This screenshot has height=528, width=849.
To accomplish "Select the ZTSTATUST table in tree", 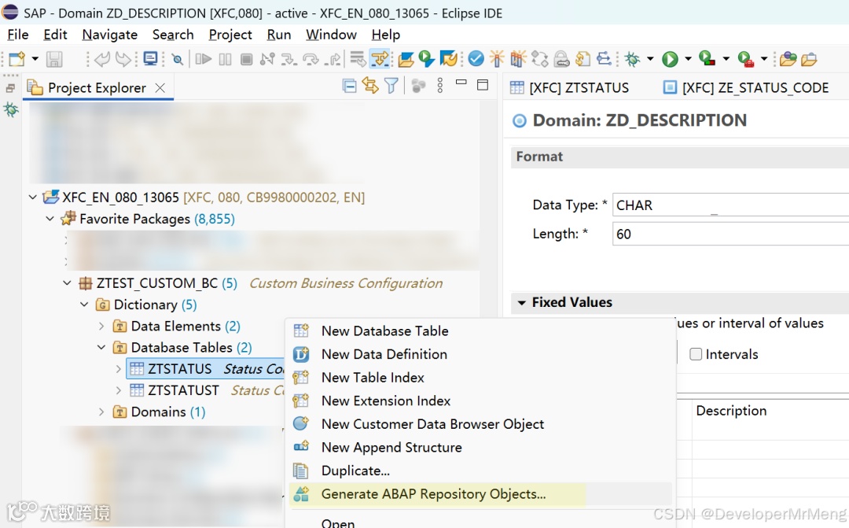I will click(x=183, y=390).
